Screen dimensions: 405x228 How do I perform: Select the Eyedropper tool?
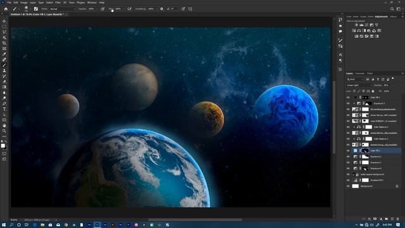coord(4,54)
